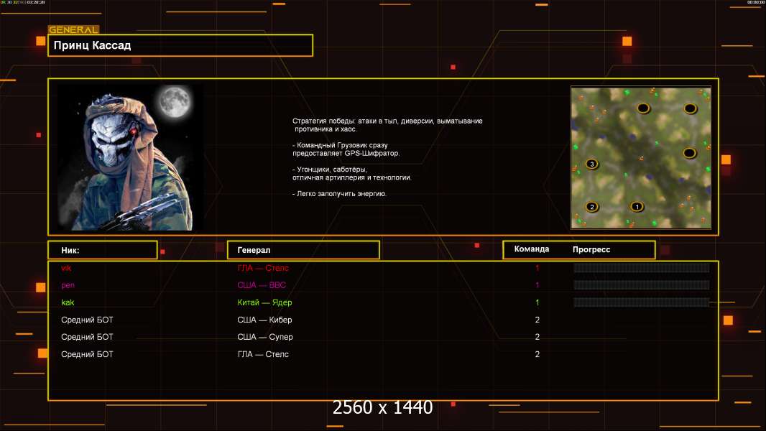Click start position marker 1 on minimap
The height and width of the screenshot is (431, 766).
click(637, 206)
